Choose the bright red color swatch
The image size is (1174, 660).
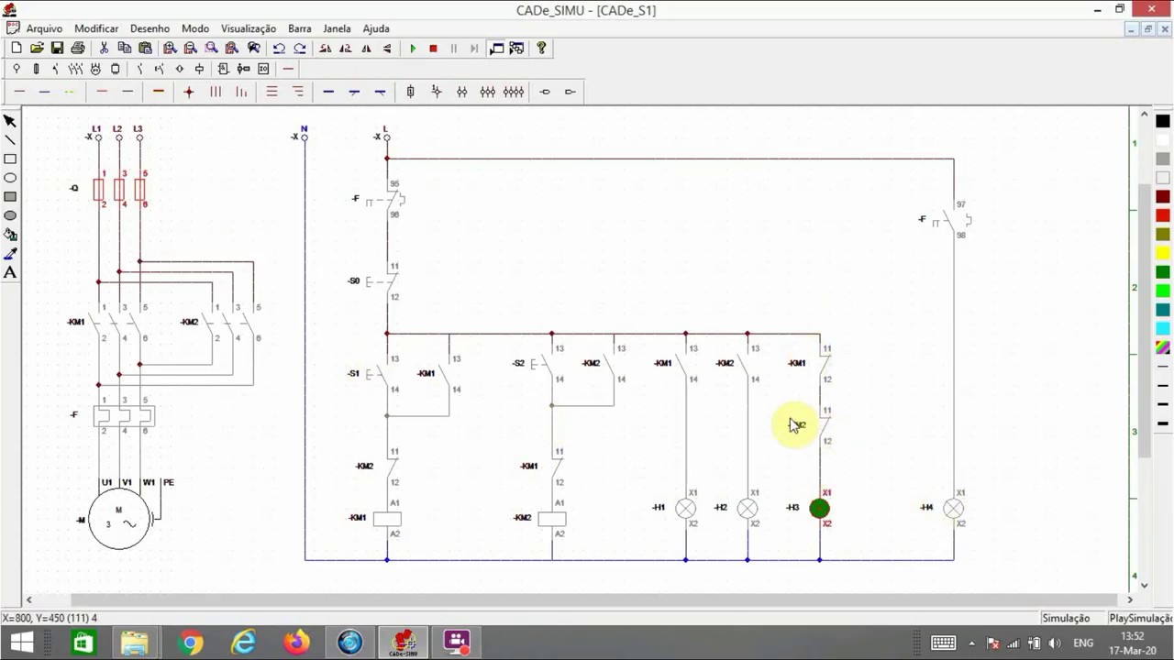pyautogui.click(x=1163, y=215)
